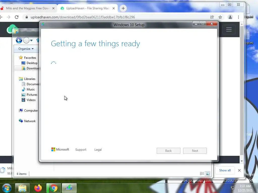Image resolution: width=258 pixels, height=193 pixels.
Task: Open the Windows Start button
Action: [x=7, y=188]
